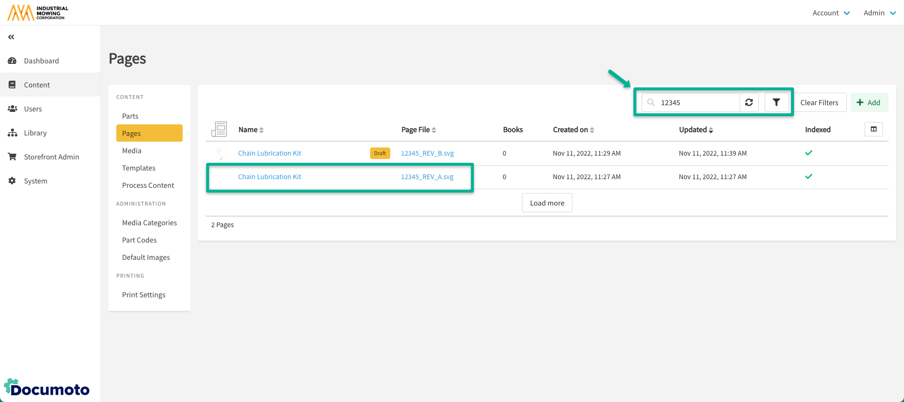Go to Storefront Admin section

coord(51,157)
